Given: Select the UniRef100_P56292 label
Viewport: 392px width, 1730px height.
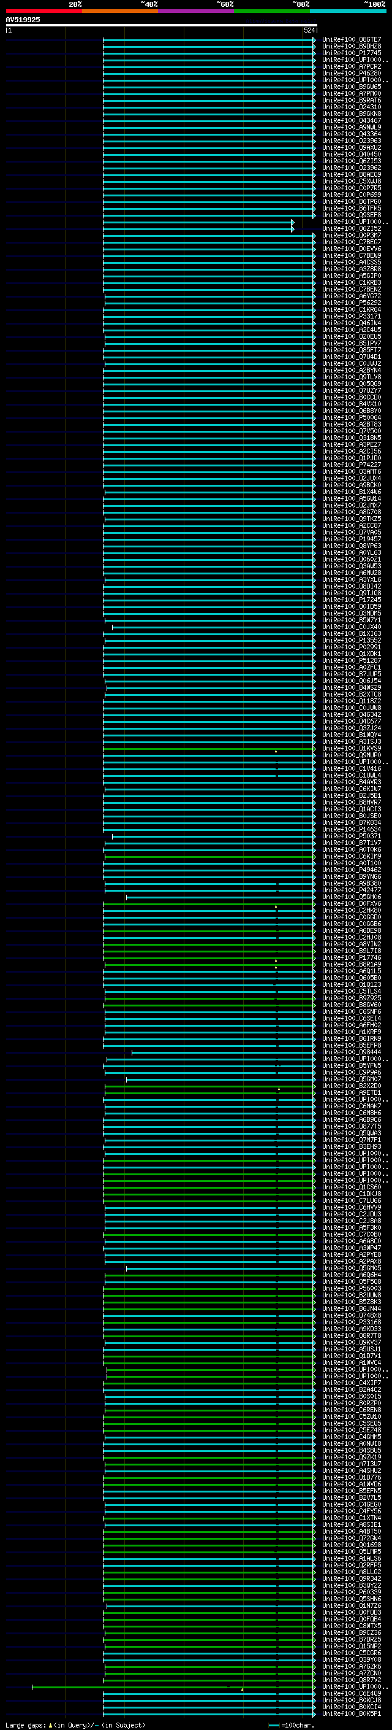Looking at the screenshot, I should tap(352, 303).
